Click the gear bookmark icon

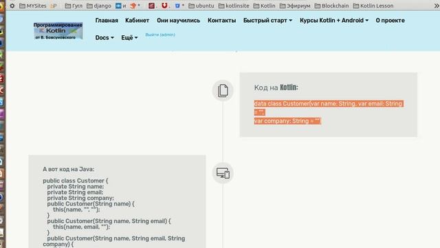point(12,6)
